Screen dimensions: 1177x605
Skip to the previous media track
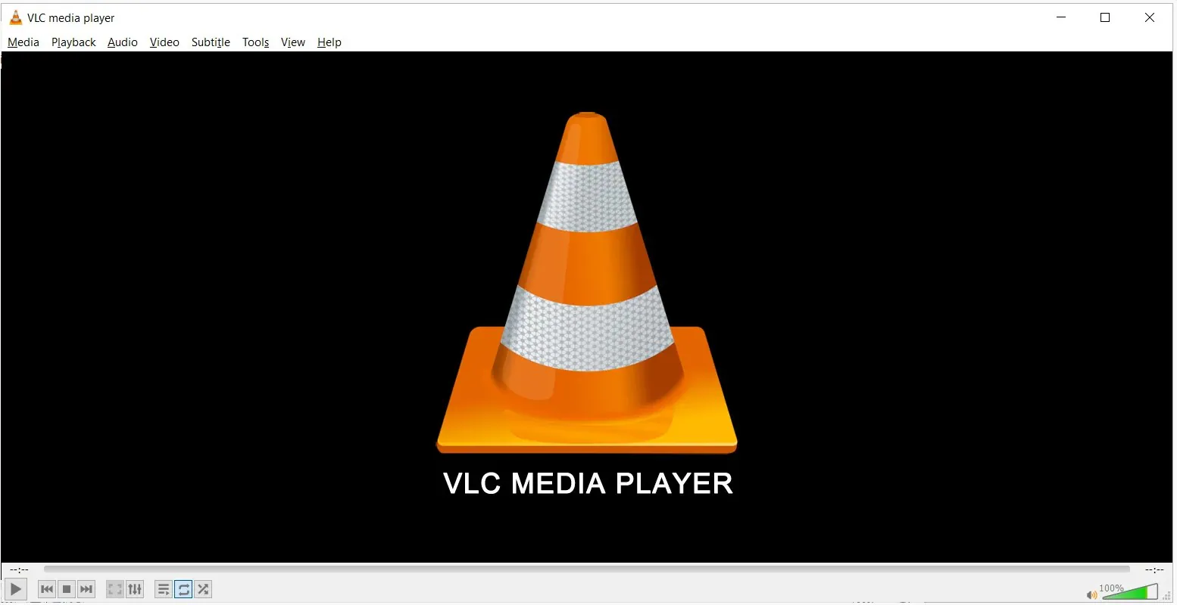[x=47, y=589]
